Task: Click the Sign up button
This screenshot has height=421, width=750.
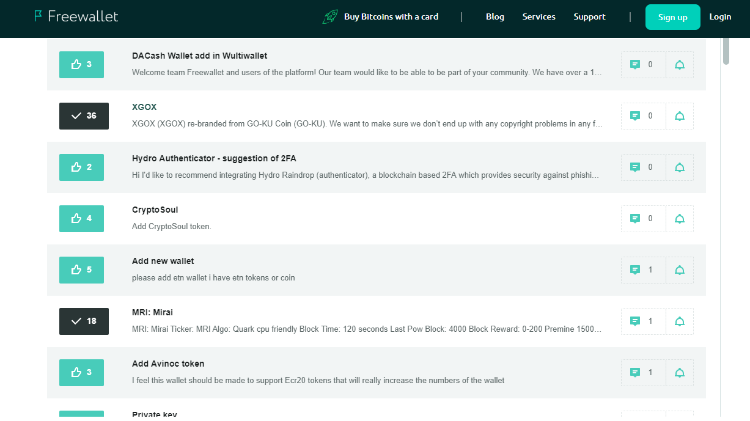Action: pyautogui.click(x=673, y=17)
